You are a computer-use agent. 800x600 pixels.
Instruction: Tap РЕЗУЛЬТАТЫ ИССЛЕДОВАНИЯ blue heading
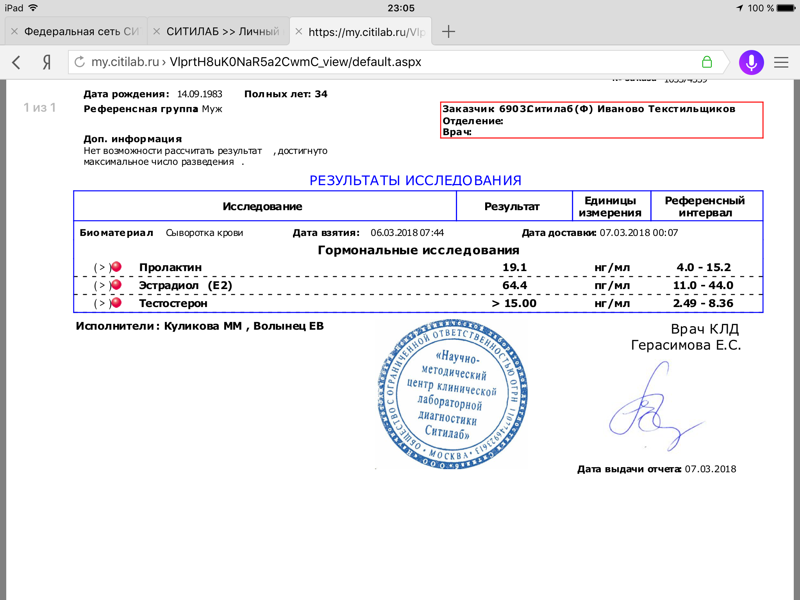(415, 180)
